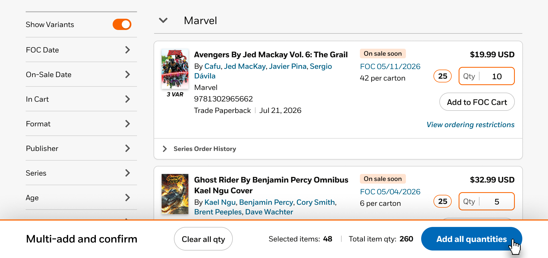The height and width of the screenshot is (258, 548).
Task: Expand the Age filter chevron
Action: tap(128, 198)
